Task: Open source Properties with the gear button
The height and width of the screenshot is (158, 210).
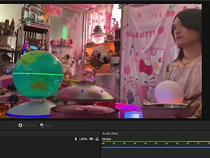Action: click(x=28, y=126)
